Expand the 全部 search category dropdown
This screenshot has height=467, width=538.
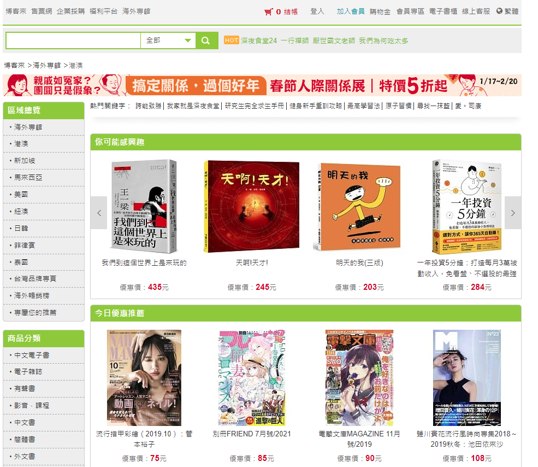coord(168,40)
